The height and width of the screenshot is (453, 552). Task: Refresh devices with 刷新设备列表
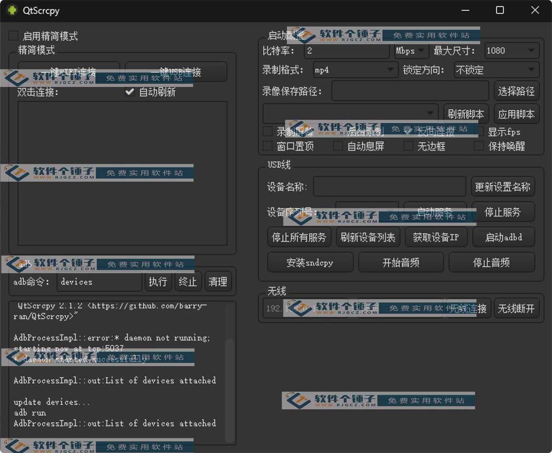pyautogui.click(x=368, y=237)
